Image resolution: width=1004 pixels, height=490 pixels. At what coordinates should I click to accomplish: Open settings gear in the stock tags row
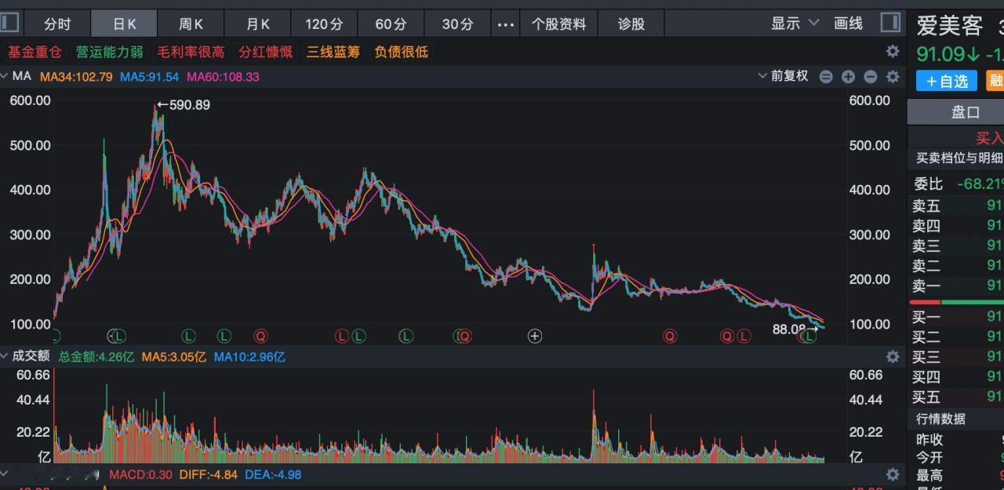[x=893, y=52]
